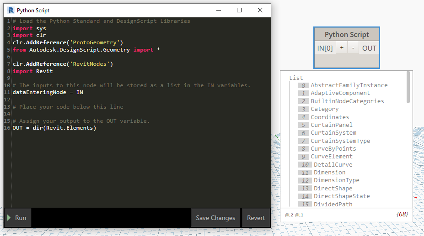The image size is (424, 236).
Task: Select list item CurveByPoints
Action: tap(333, 149)
